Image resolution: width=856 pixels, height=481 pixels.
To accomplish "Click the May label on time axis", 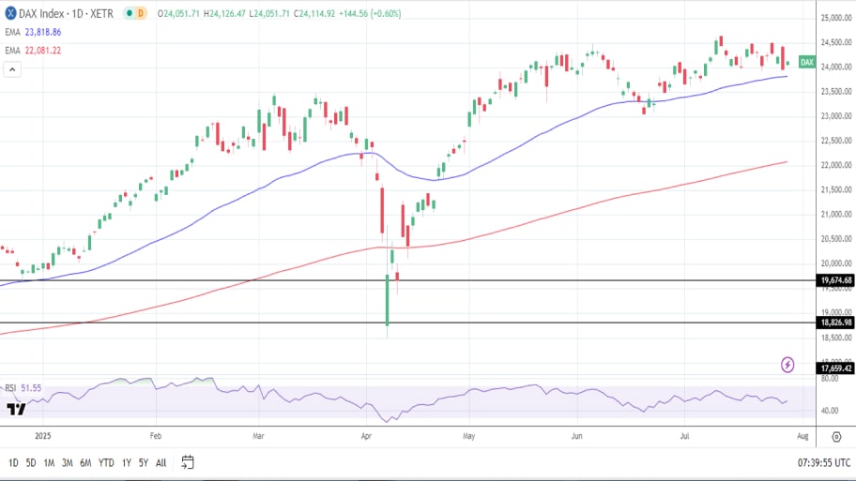I will pos(469,436).
